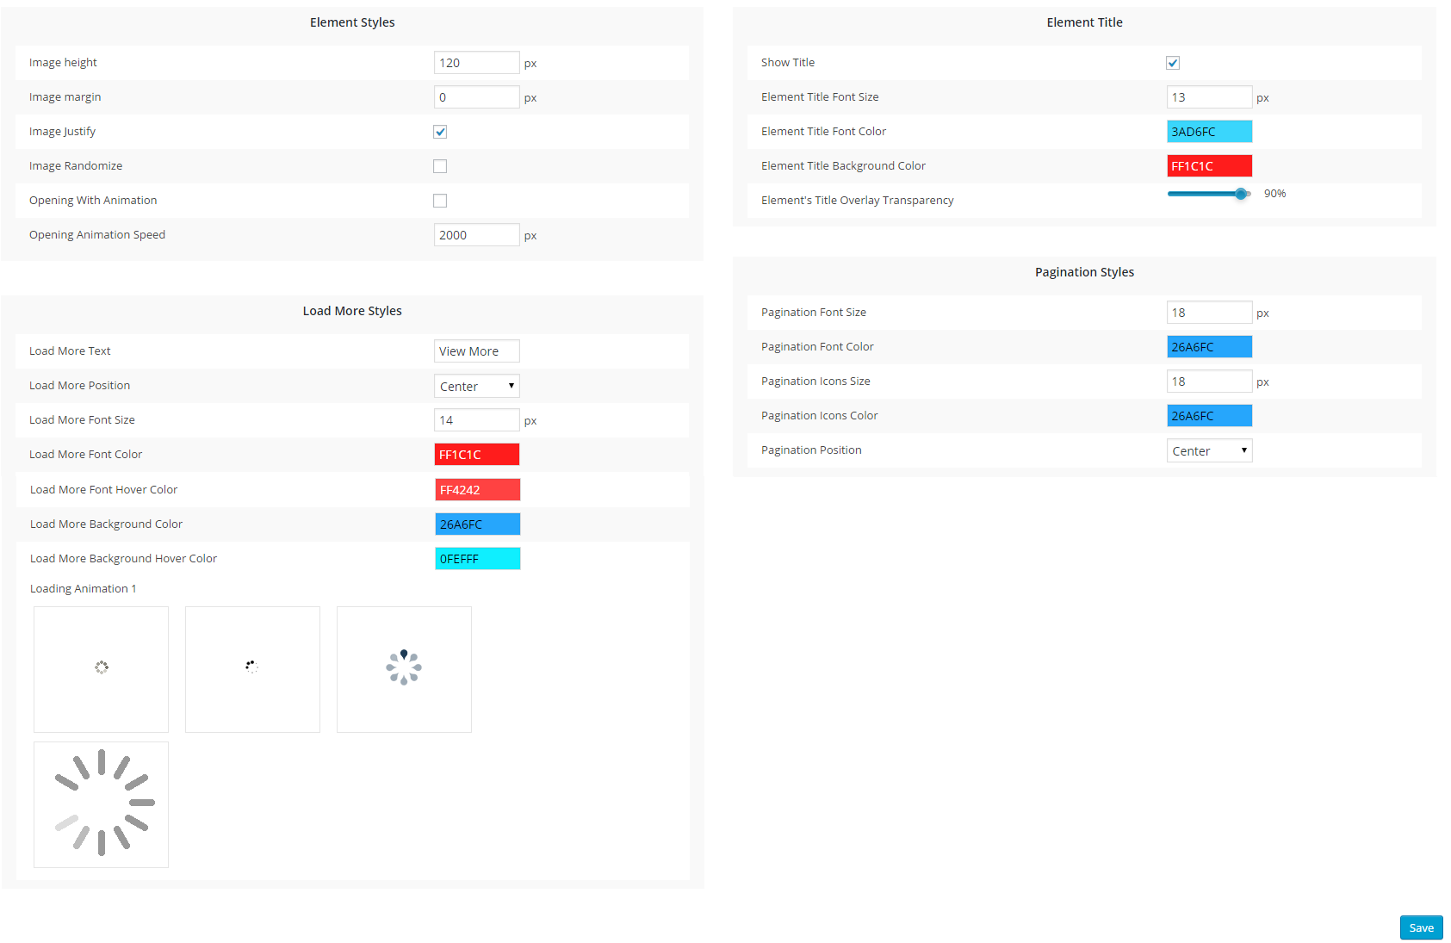Enable Opening With Animation checkbox

[440, 201]
